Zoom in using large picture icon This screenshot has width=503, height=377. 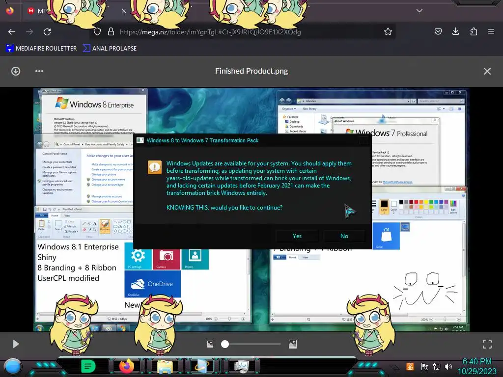[293, 344]
